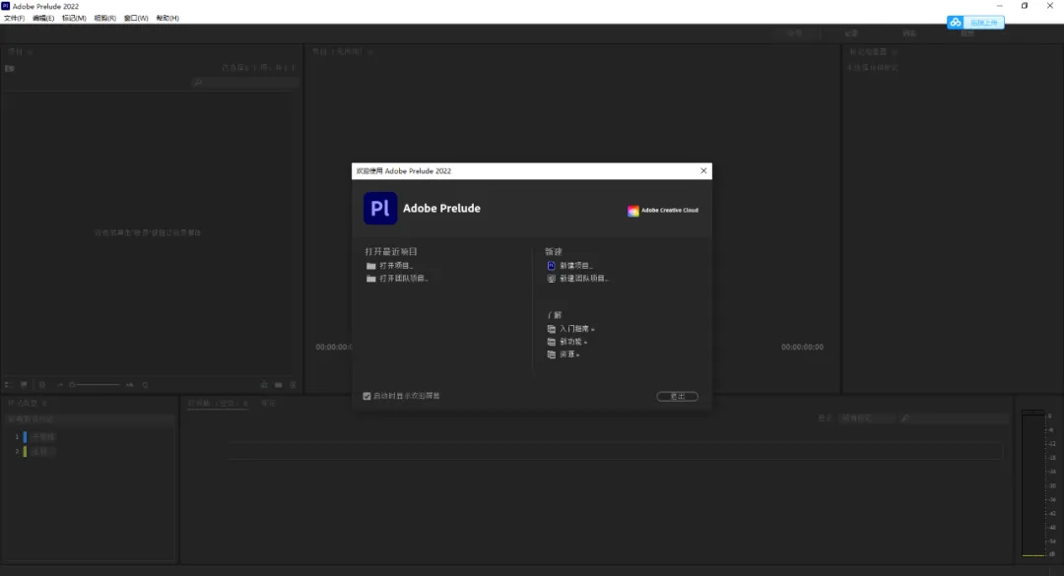The width and height of the screenshot is (1064, 576).
Task: Open the 窗口(W) menu
Action: point(136,19)
